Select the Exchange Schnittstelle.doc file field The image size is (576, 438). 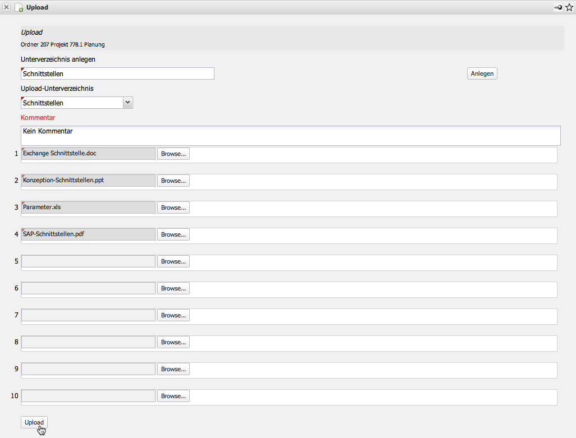point(88,154)
